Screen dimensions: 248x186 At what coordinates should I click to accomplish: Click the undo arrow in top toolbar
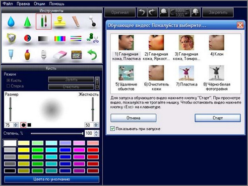[x=142, y=12]
